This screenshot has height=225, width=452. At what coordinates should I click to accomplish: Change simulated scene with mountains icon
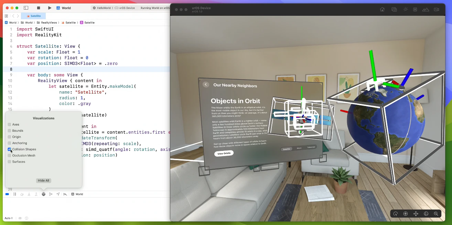[426, 9]
